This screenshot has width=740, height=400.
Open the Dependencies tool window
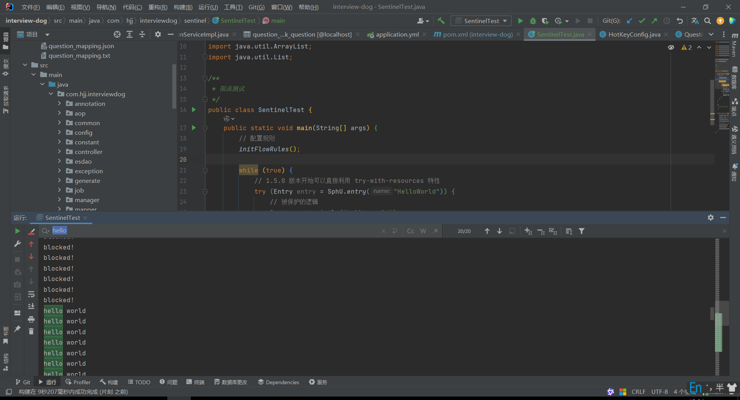coord(279,382)
